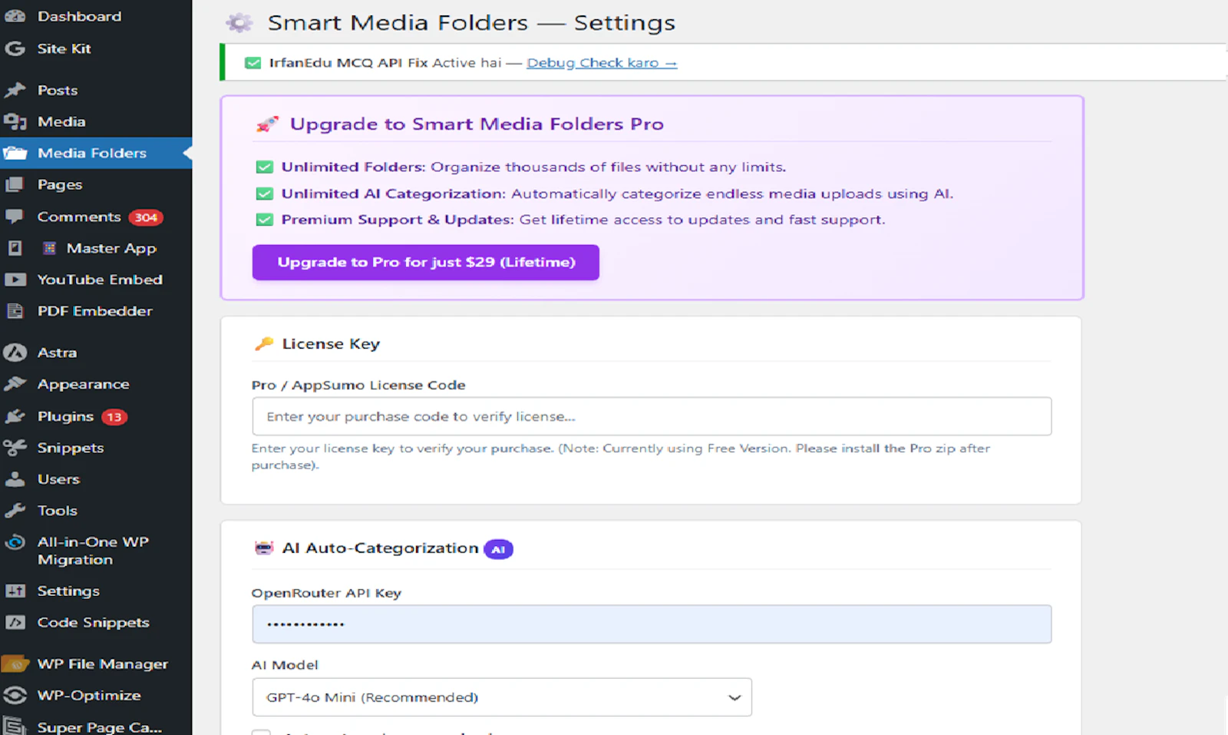Click the Media camera-music icon

point(15,121)
